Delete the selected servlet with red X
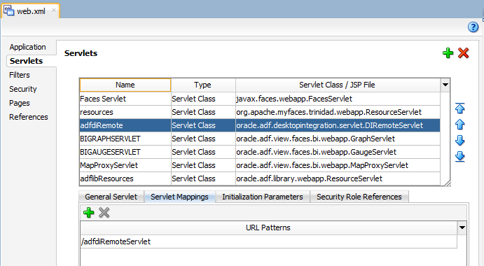Viewport: 484px width, 266px height. pyautogui.click(x=463, y=53)
